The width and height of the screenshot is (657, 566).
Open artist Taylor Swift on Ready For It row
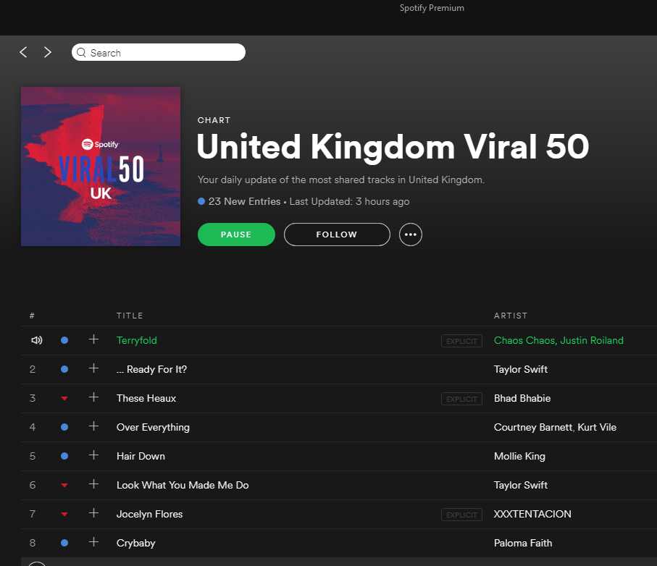pos(520,369)
